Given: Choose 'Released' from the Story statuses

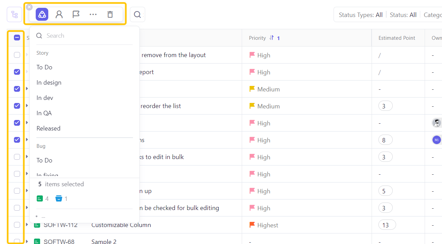Looking at the screenshot, I should pos(48,128).
